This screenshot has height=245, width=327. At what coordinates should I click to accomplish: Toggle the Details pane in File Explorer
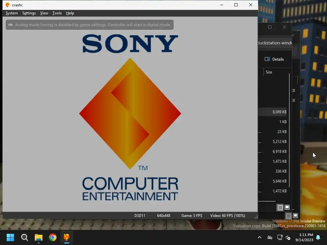pos(274,59)
